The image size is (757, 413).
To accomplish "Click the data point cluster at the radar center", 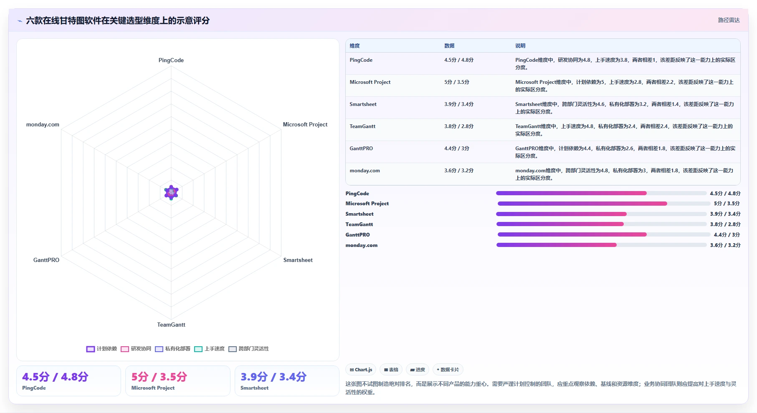I will 171,193.
